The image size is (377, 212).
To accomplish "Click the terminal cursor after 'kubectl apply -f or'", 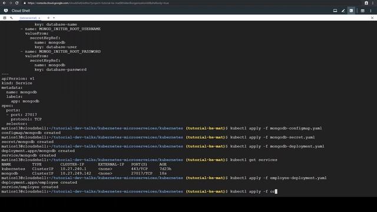I will pos(276,191).
